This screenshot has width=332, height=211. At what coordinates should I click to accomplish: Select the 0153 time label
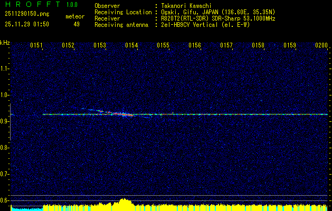tap(100, 45)
